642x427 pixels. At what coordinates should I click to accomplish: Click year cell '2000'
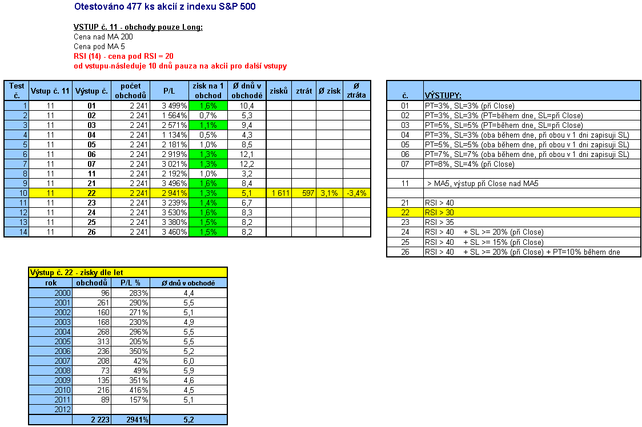(51, 293)
